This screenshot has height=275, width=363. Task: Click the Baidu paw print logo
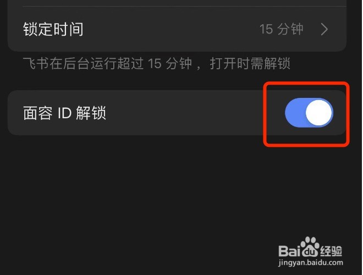click(310, 247)
